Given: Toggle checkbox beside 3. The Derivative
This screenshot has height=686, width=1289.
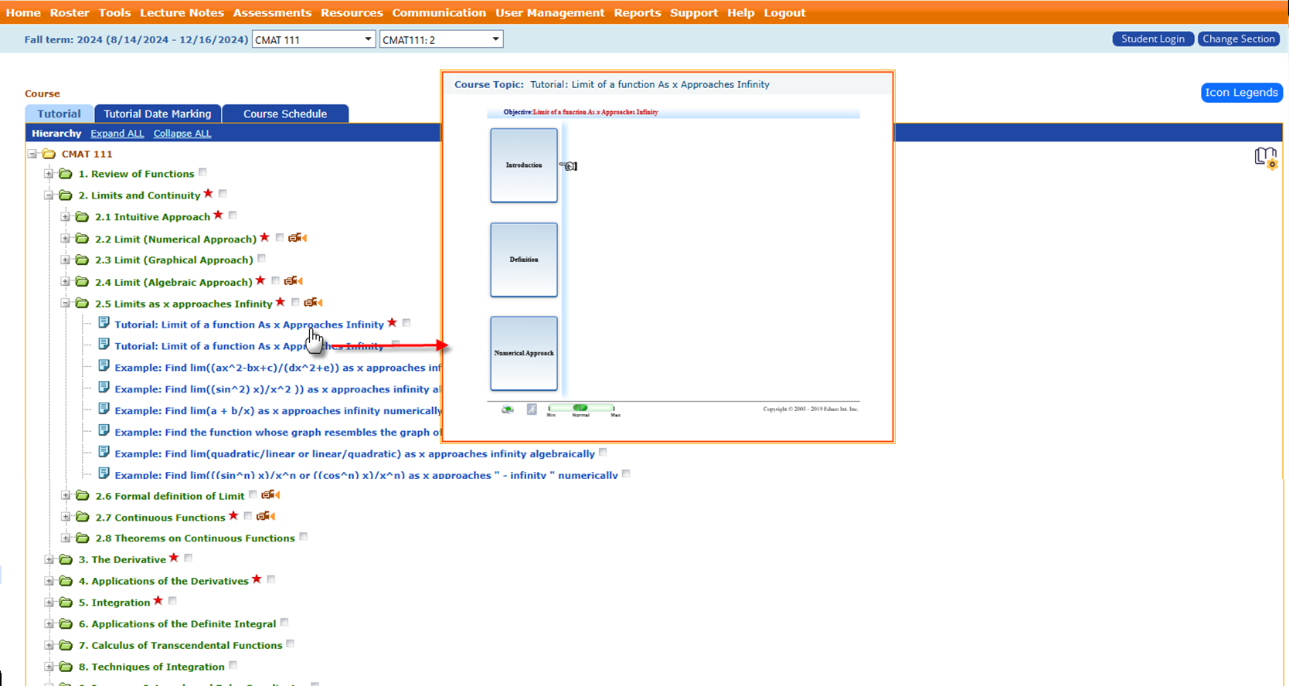Looking at the screenshot, I should 189,558.
